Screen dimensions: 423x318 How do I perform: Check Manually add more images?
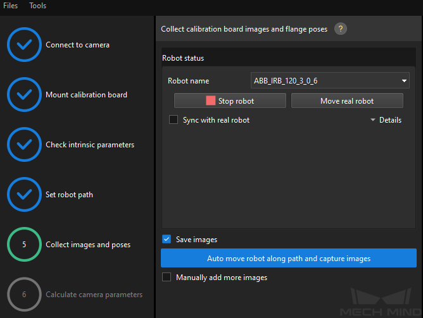coord(167,278)
